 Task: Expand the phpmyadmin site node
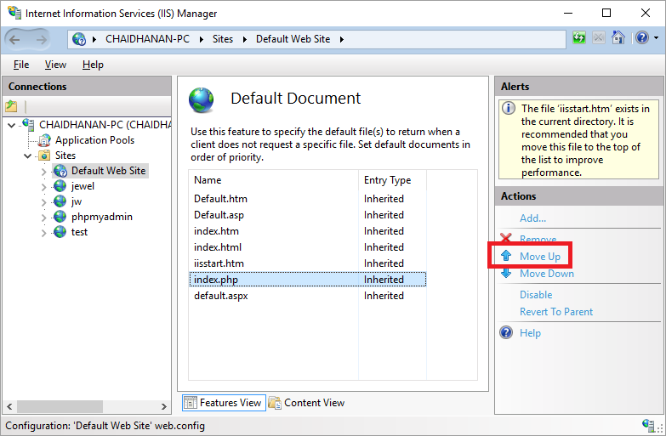coord(43,218)
